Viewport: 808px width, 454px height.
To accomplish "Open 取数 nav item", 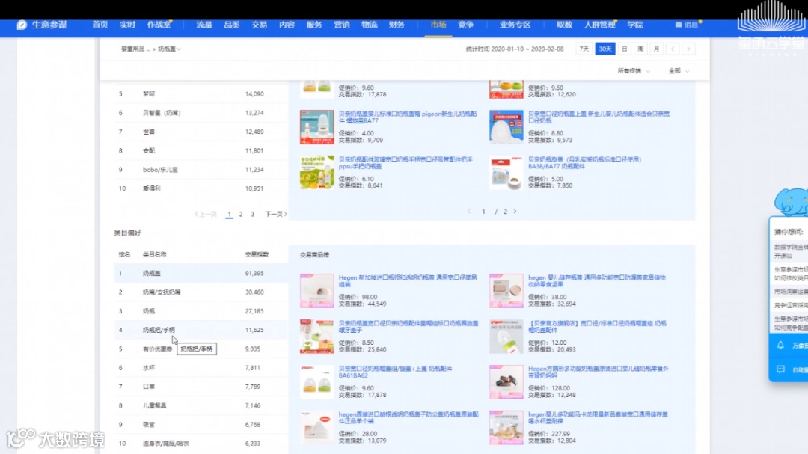I will (x=564, y=25).
